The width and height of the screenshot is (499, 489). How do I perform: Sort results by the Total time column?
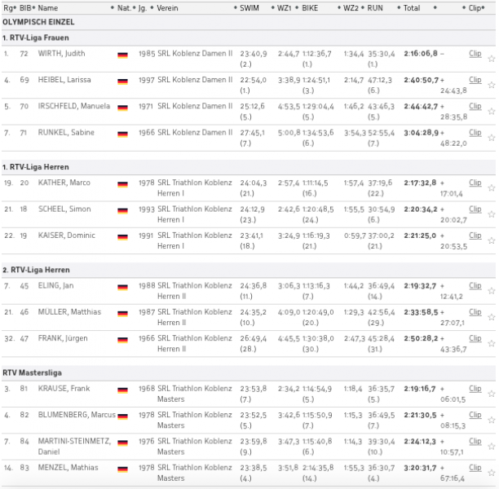pos(412,7)
